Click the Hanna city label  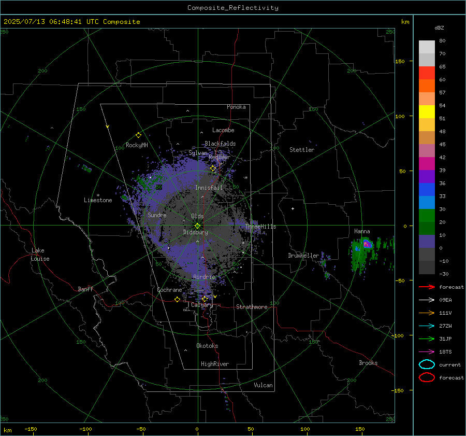pyautogui.click(x=362, y=231)
